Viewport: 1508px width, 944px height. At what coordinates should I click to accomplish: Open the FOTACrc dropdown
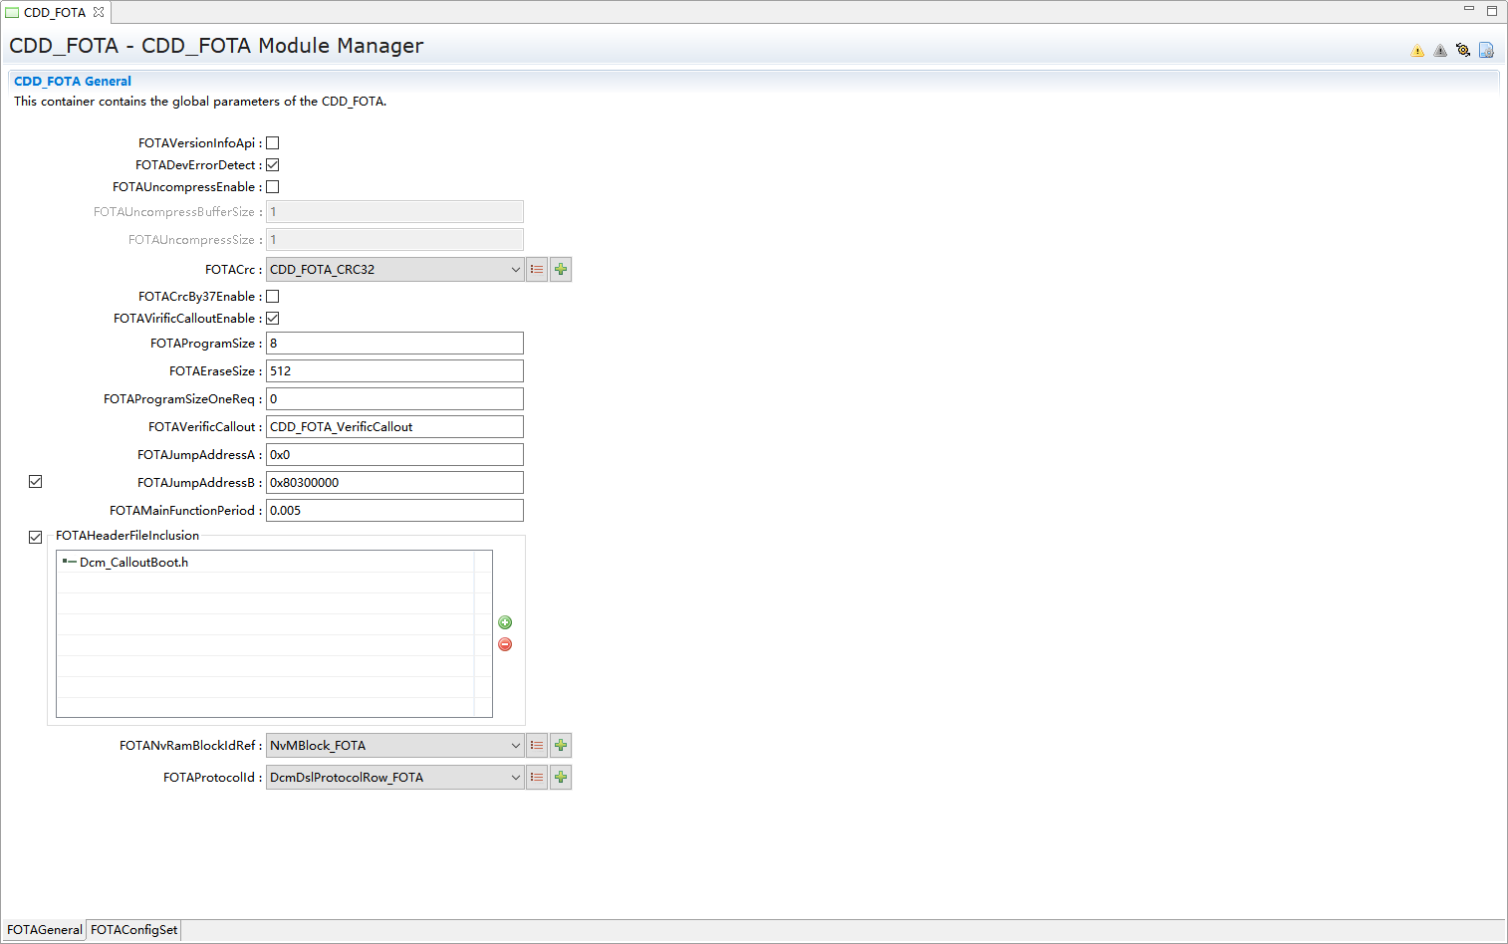[x=394, y=269]
